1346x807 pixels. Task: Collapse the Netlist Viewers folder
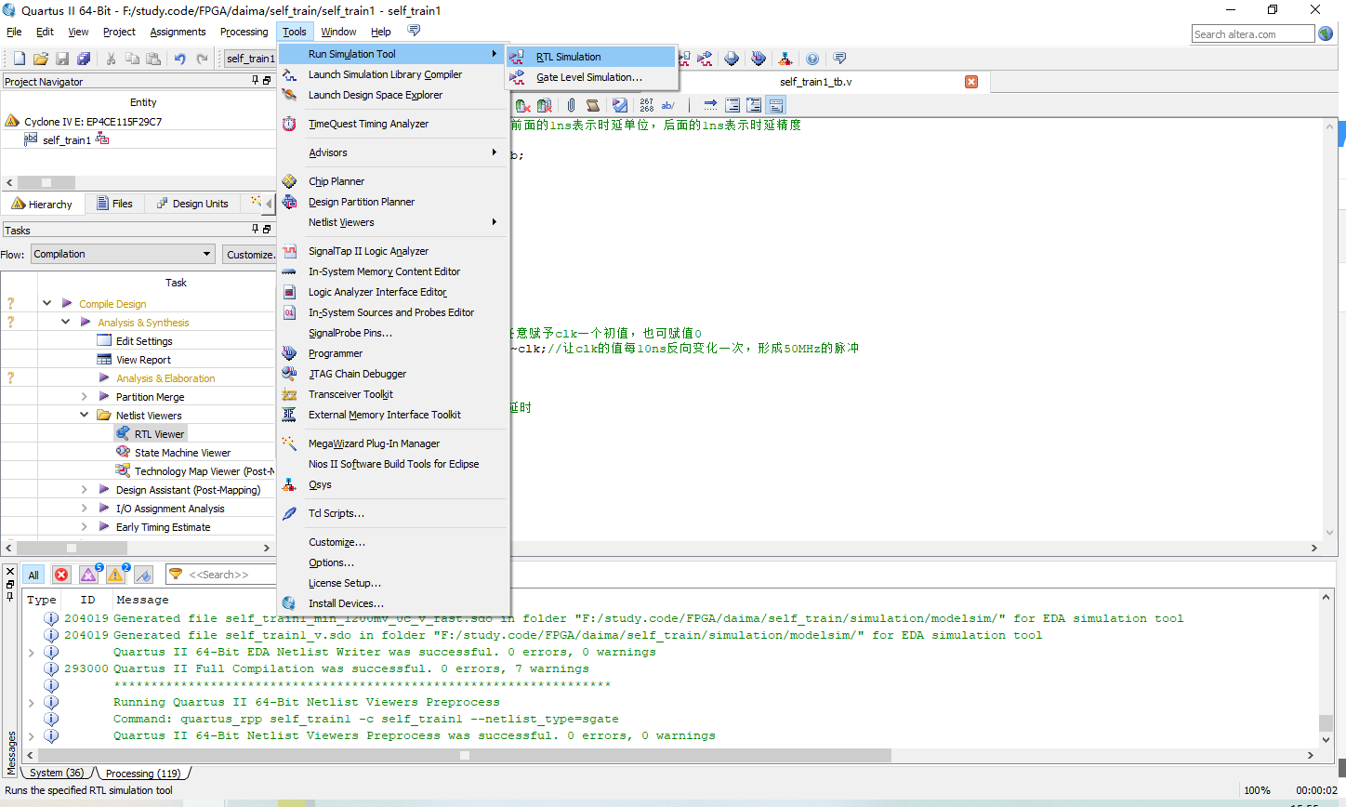pos(84,415)
